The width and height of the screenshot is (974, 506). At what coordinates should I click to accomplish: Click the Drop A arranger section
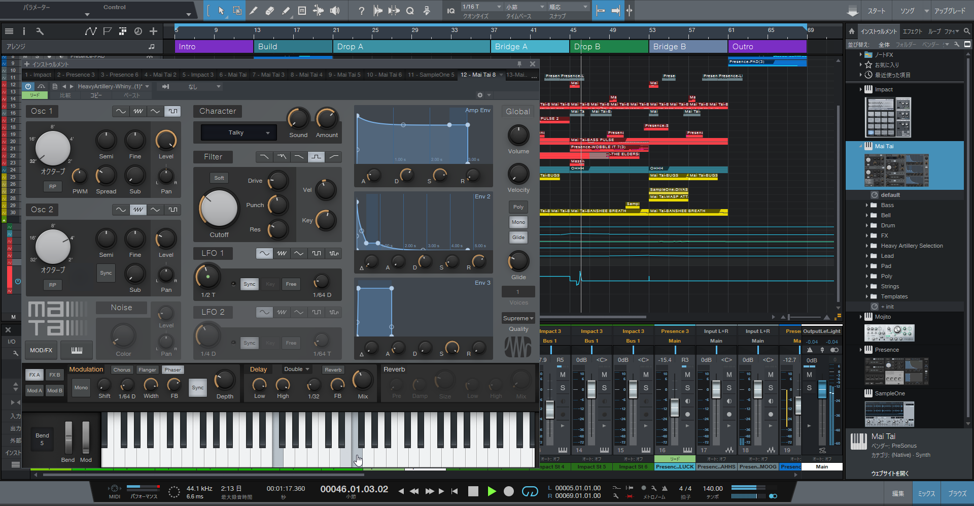coord(411,46)
